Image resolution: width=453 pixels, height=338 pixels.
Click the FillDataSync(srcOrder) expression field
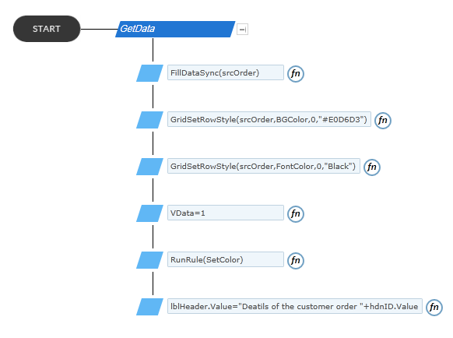pyautogui.click(x=226, y=72)
